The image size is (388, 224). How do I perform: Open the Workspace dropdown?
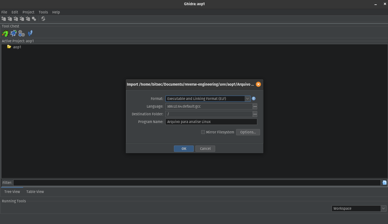[383, 208]
